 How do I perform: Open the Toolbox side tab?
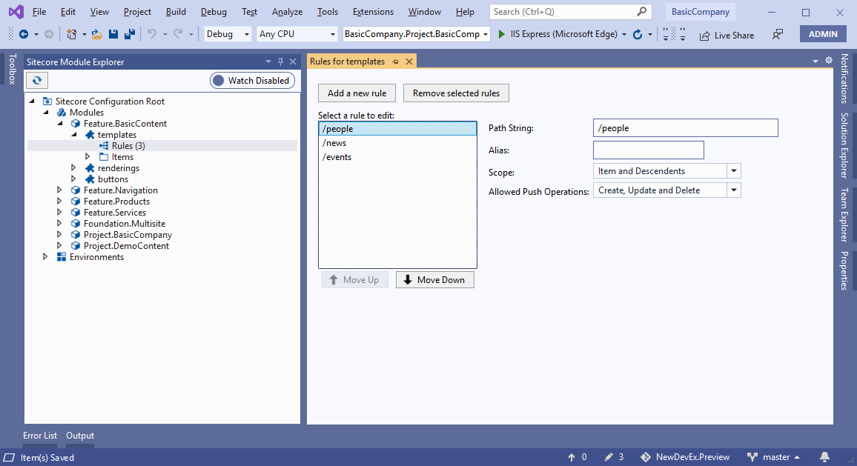click(x=12, y=69)
